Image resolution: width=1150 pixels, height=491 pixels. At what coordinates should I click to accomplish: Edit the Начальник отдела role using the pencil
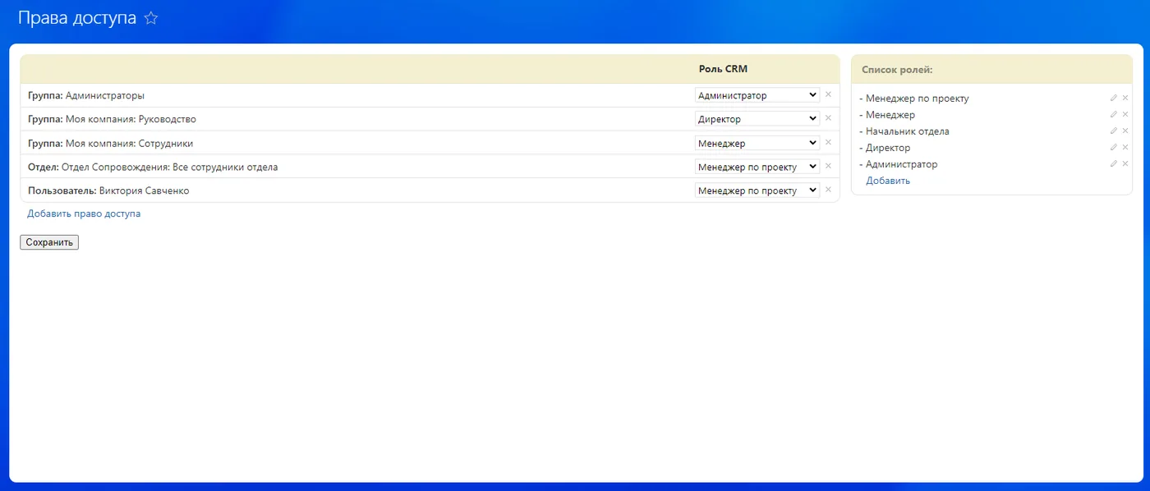click(1114, 131)
